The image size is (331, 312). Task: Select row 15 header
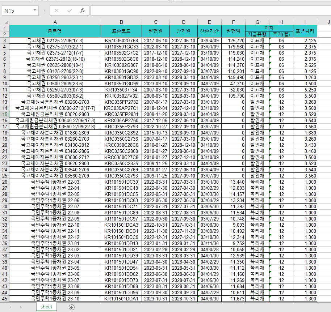click(5, 114)
